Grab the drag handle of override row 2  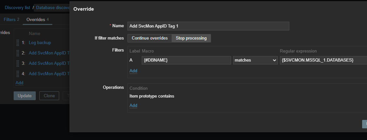point(18,53)
